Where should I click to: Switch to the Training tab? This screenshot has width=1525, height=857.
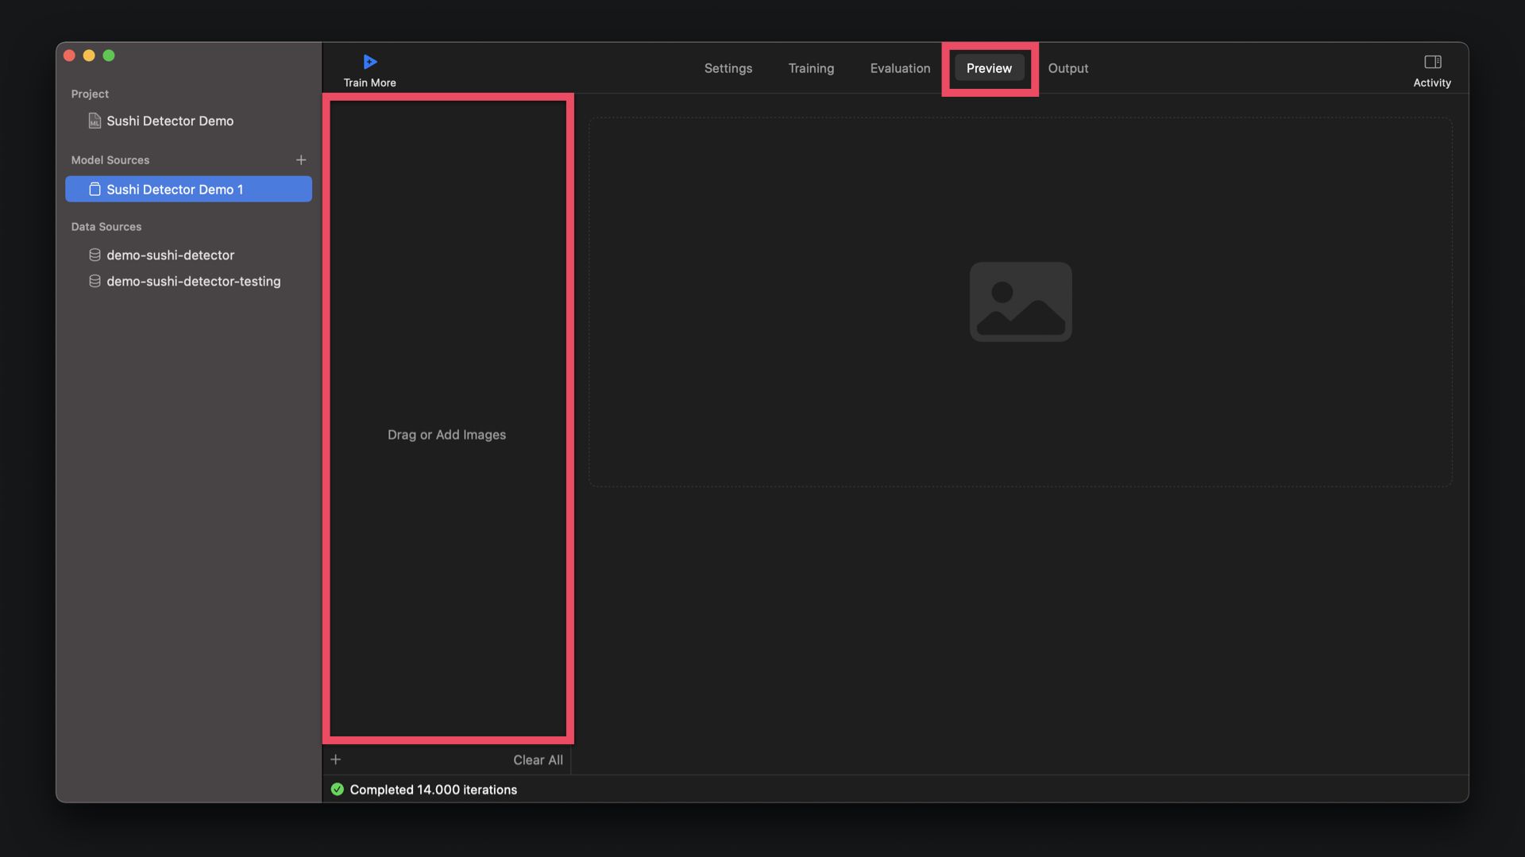point(811,68)
